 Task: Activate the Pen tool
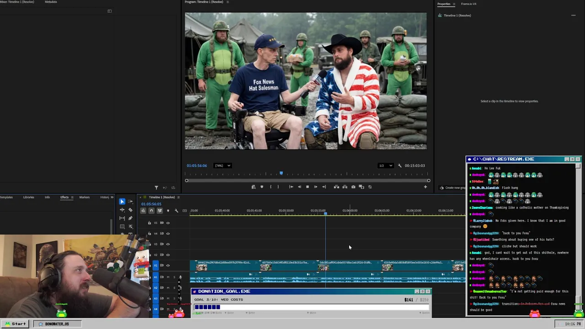pyautogui.click(x=130, y=218)
